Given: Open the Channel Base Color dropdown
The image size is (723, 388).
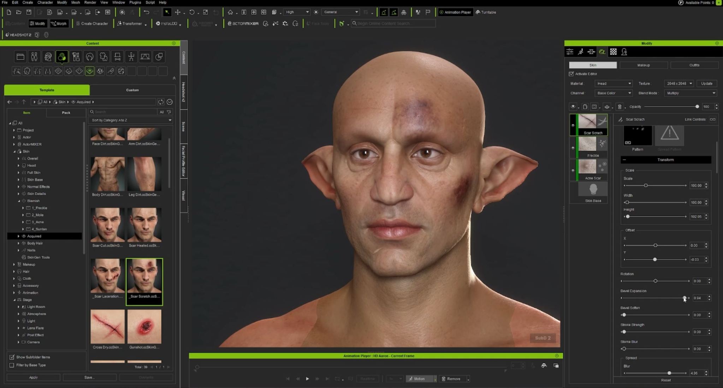Looking at the screenshot, I should [614, 93].
